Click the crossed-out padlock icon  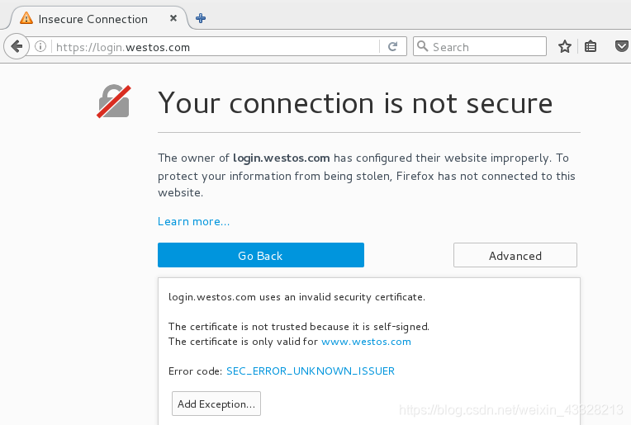pos(114,102)
